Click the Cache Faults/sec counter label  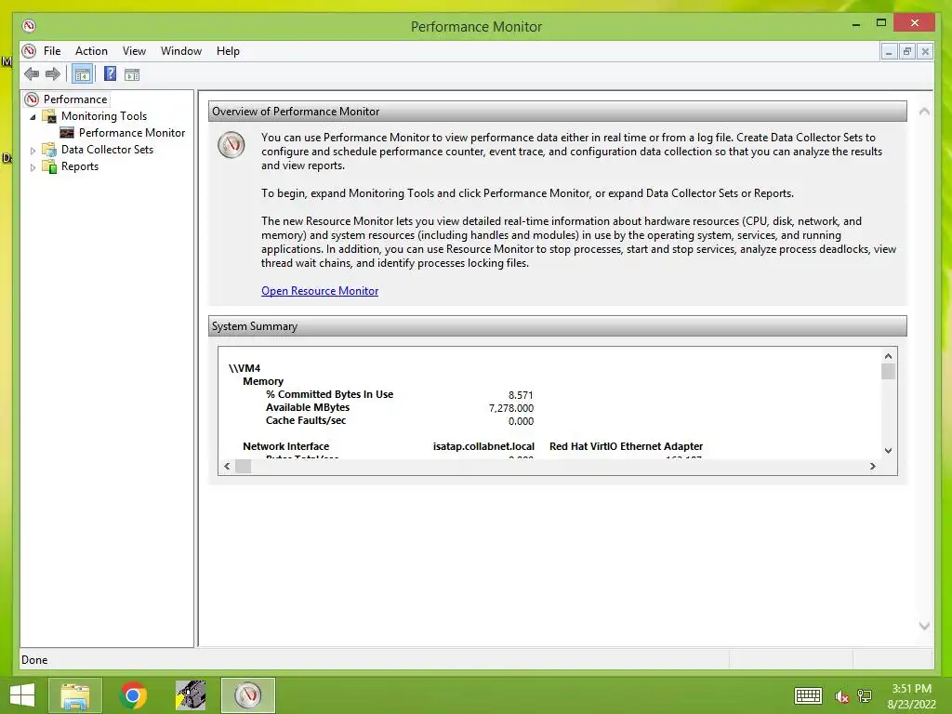pos(306,420)
